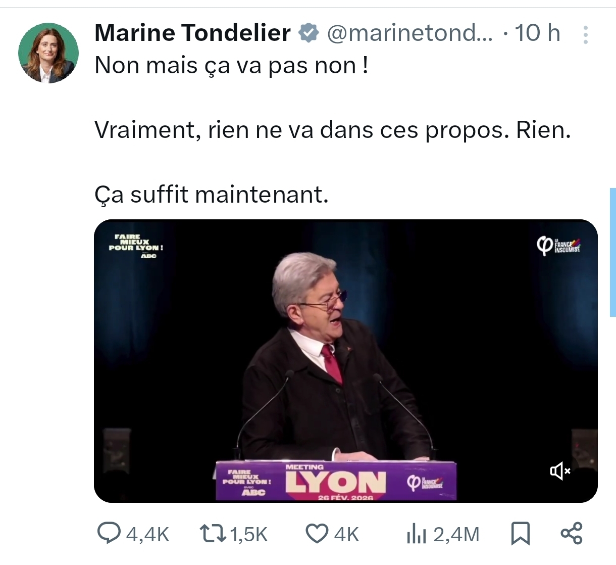Click the 2,4M views count
The height and width of the screenshot is (565, 616).
(456, 534)
